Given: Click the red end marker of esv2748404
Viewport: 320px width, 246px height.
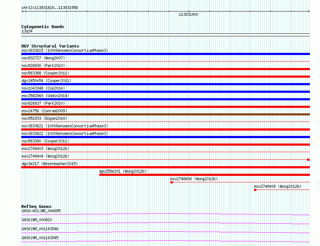Looking at the screenshot, I should pos(308,160).
